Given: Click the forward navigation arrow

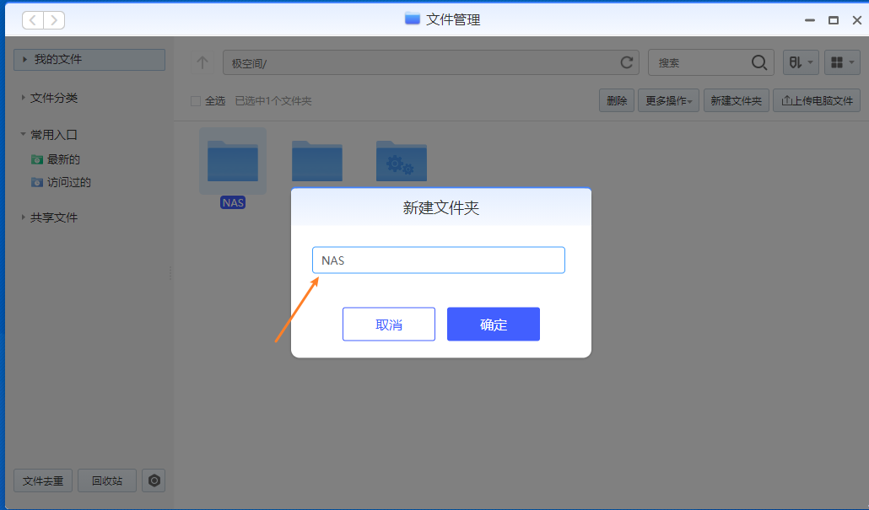Looking at the screenshot, I should coord(53,20).
